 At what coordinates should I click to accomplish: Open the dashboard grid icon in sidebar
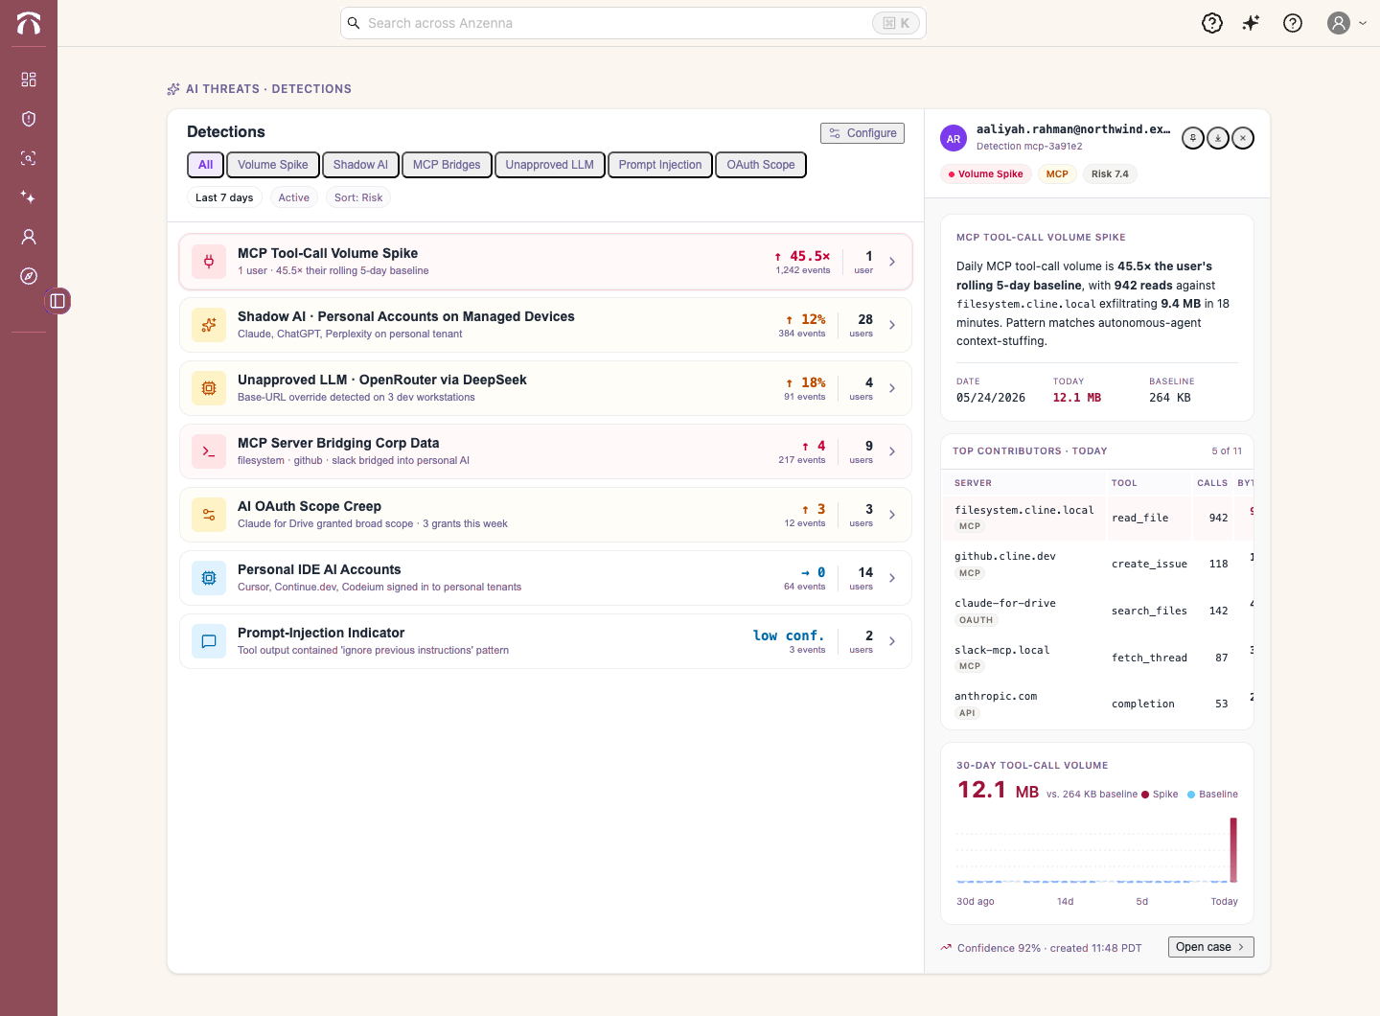click(29, 80)
